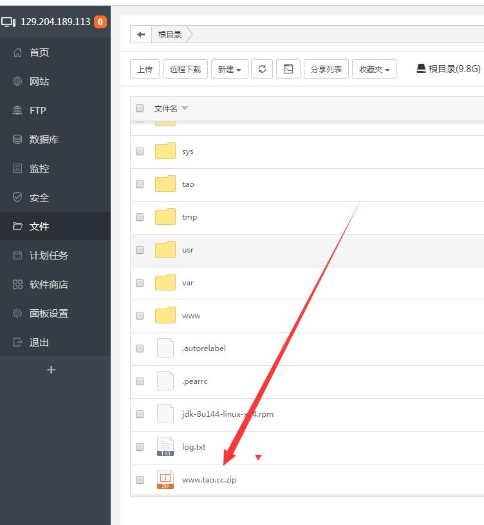This screenshot has height=525, width=484.
Task: Open the jdk-8u144-linux rpm file
Action: pyautogui.click(x=227, y=414)
